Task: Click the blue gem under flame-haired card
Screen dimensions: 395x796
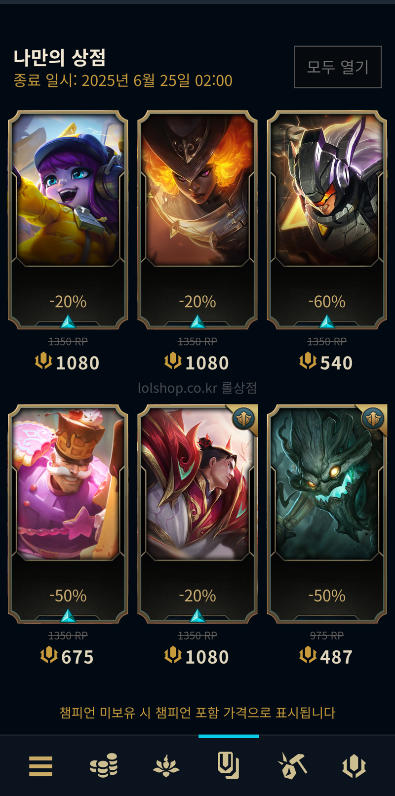Action: [197, 322]
